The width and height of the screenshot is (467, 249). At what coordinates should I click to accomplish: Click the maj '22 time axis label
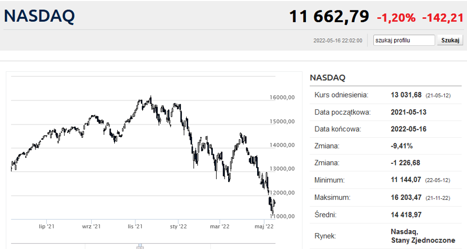point(263,227)
